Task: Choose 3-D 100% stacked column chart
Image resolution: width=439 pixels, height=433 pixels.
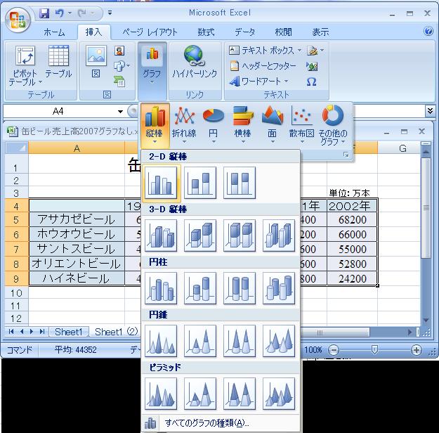Action: 240,235
